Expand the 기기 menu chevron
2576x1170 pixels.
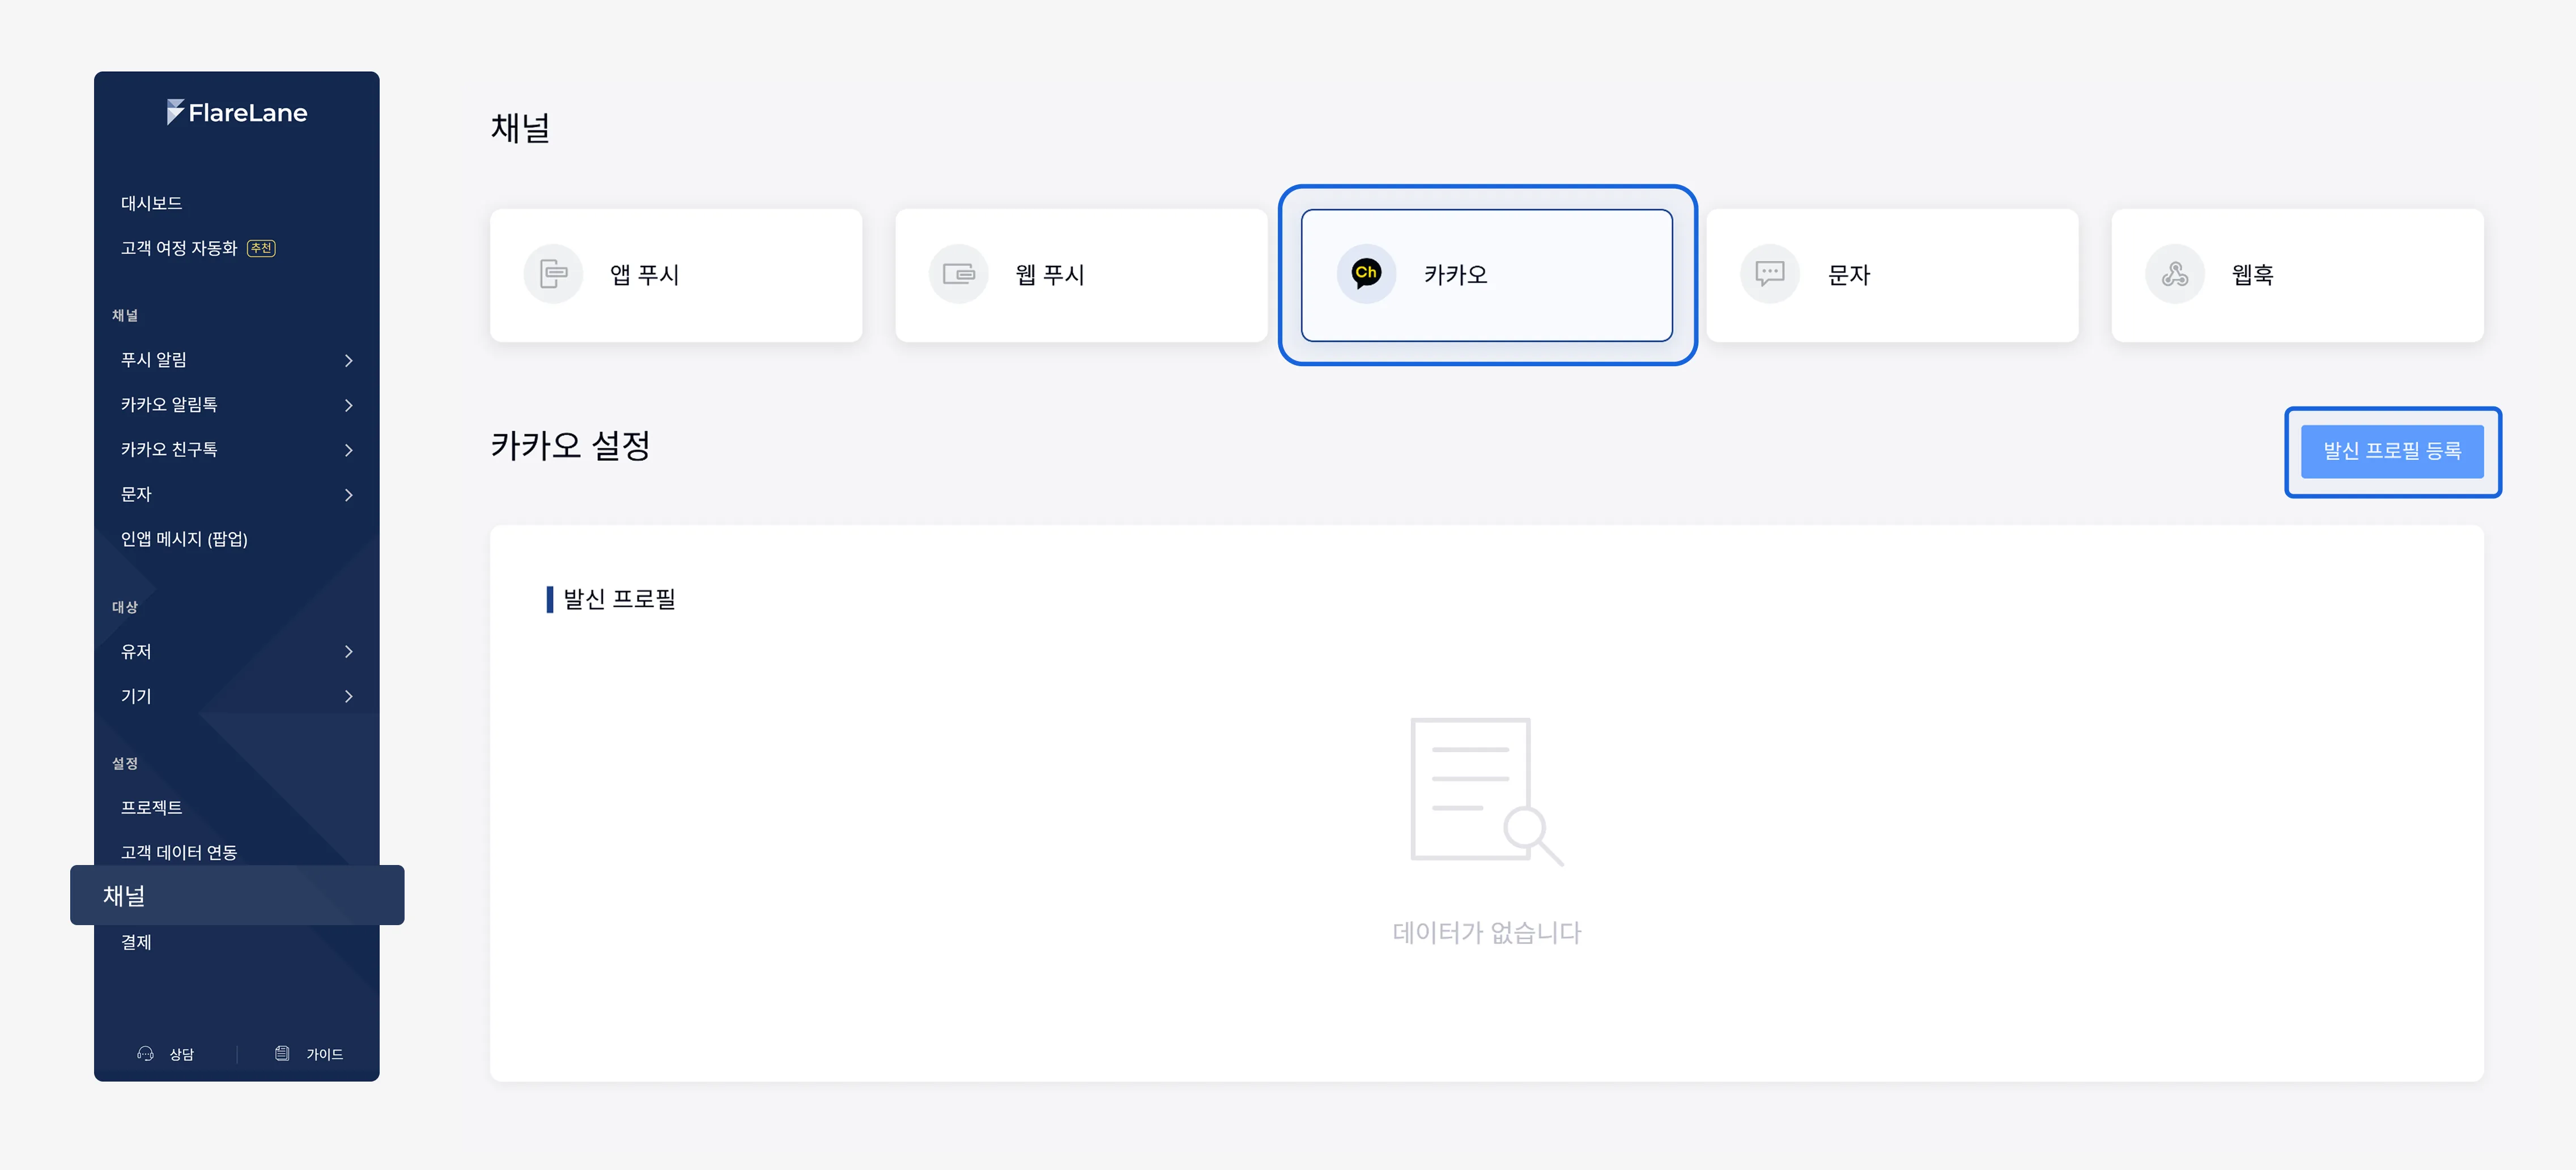pyautogui.click(x=348, y=697)
